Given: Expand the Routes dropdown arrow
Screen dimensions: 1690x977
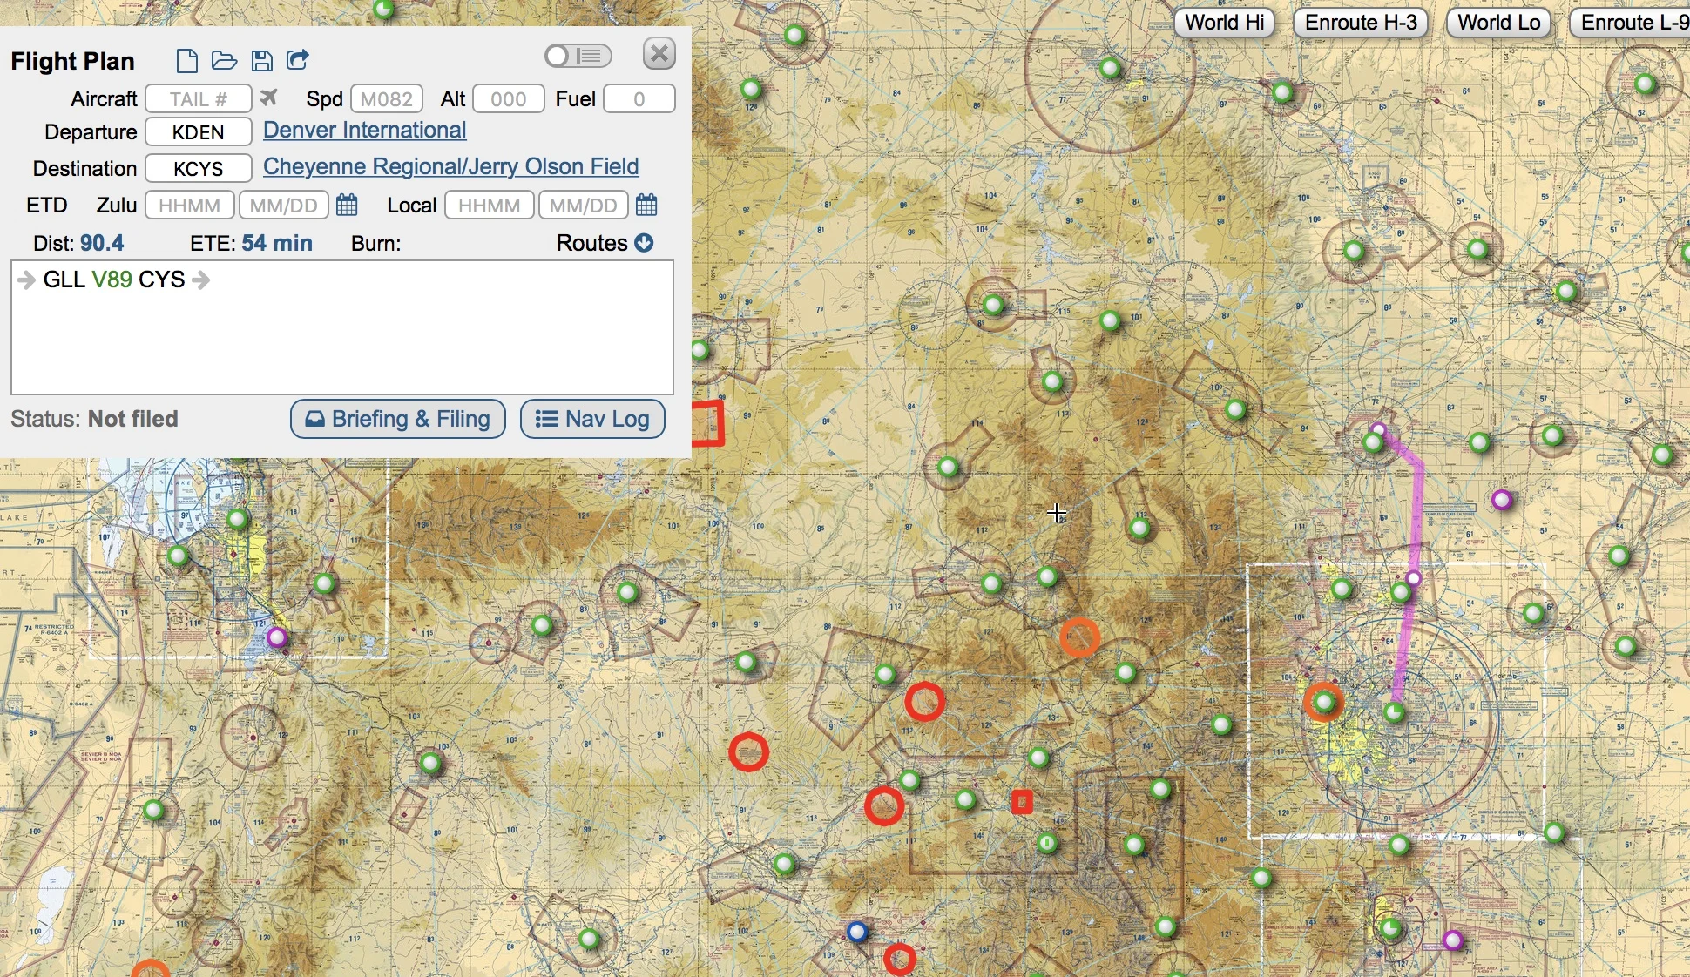Looking at the screenshot, I should click(x=645, y=243).
